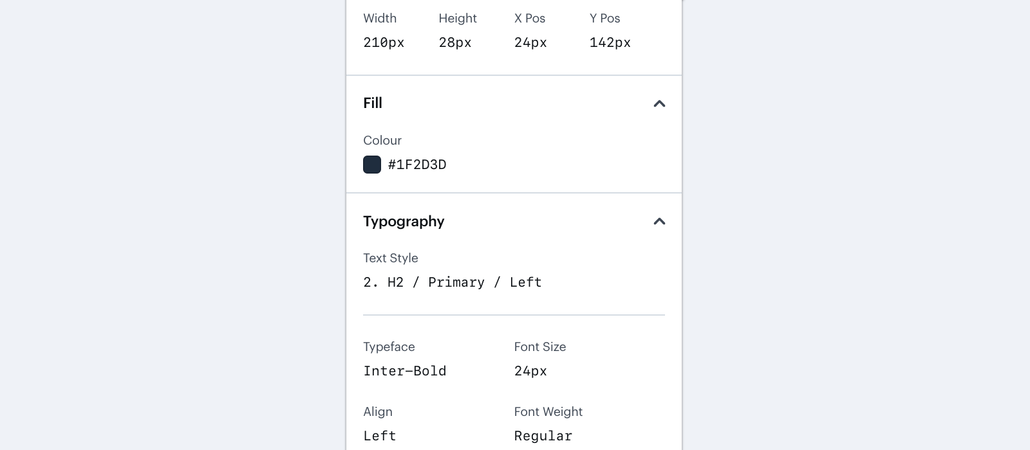The height and width of the screenshot is (450, 1030).
Task: Click the Typeface label
Action: 389,346
